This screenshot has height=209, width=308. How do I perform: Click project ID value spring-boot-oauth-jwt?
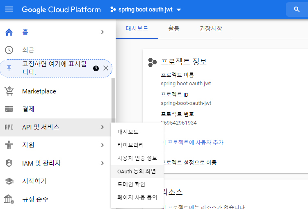click(186, 103)
